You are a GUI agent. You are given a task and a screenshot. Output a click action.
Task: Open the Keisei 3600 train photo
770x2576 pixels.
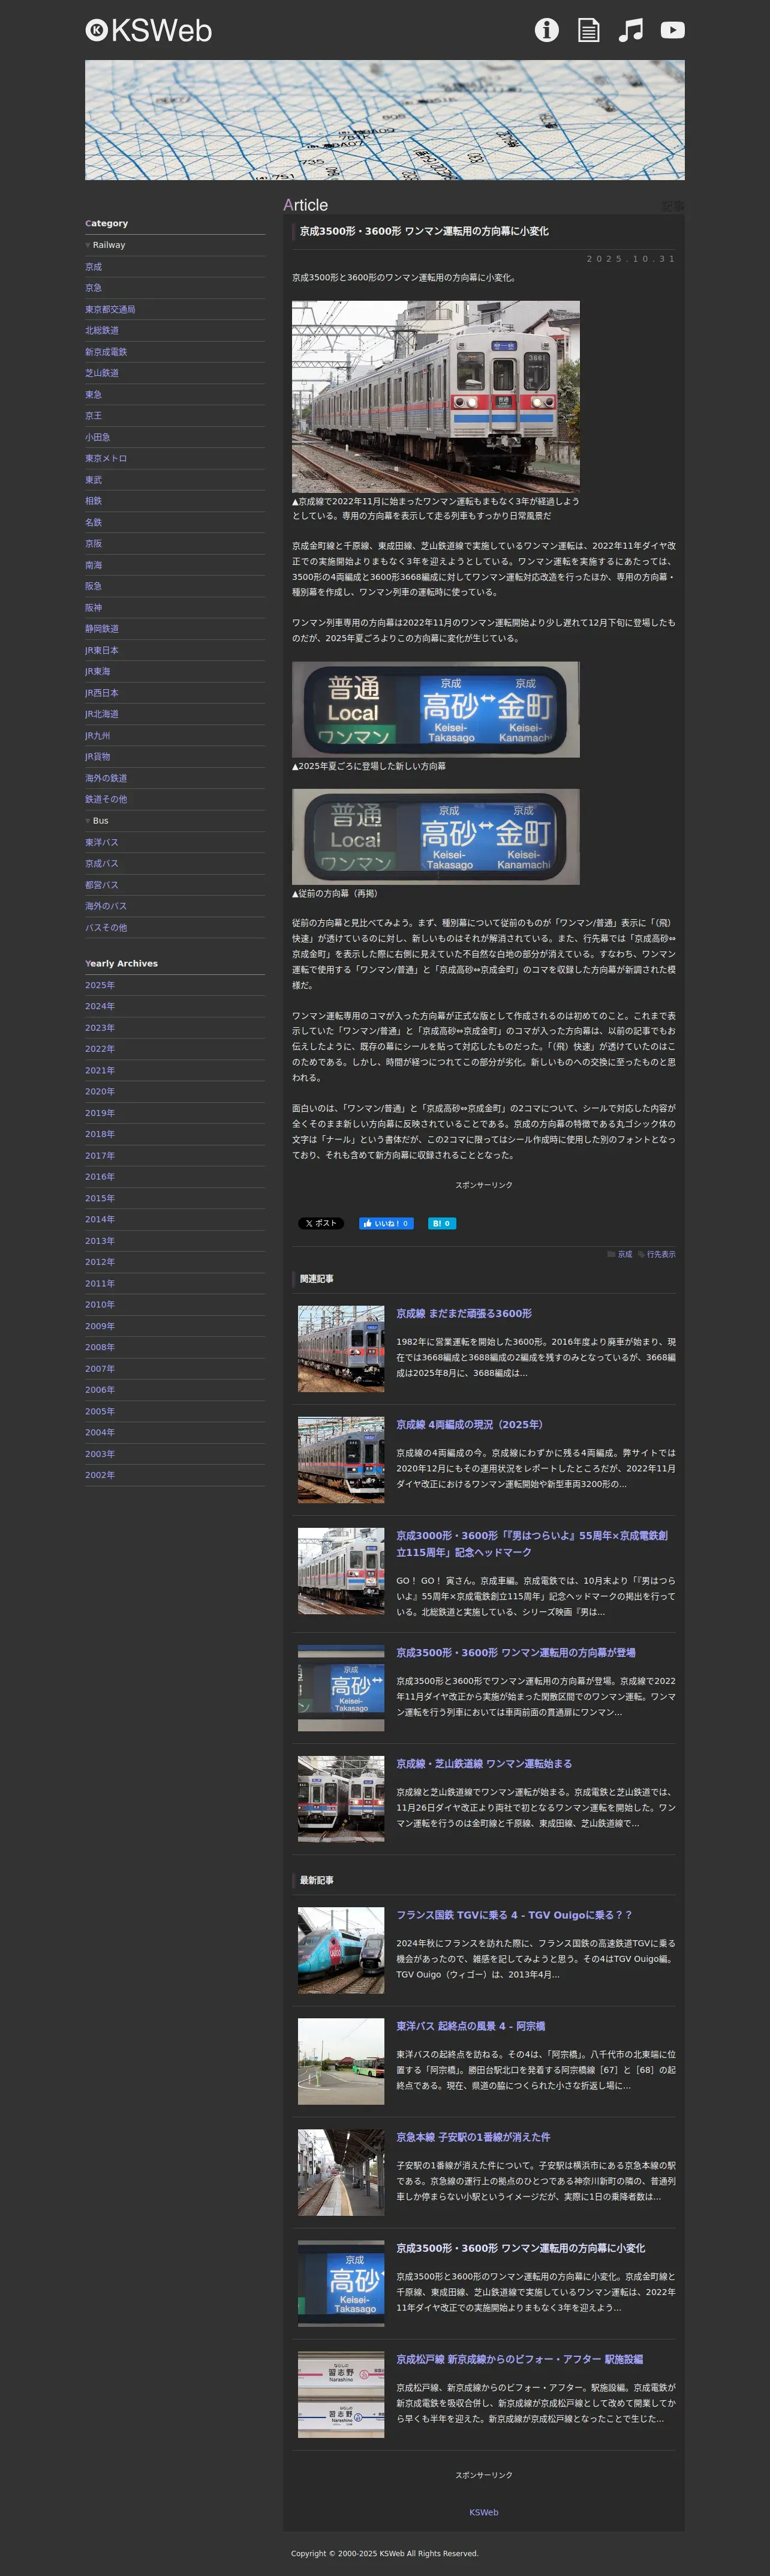[435, 396]
